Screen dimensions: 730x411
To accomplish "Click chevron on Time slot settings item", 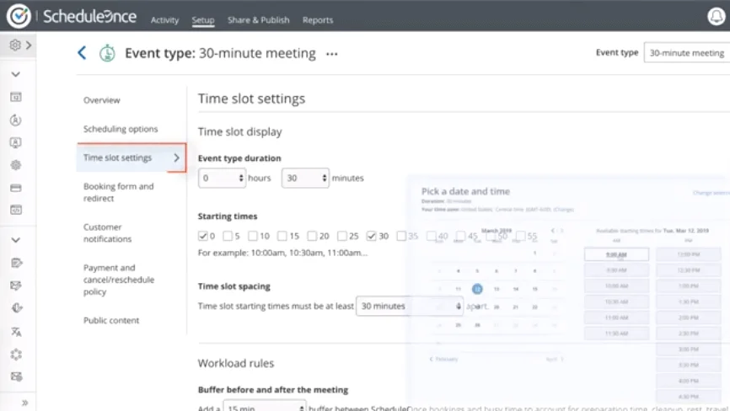I will click(176, 157).
